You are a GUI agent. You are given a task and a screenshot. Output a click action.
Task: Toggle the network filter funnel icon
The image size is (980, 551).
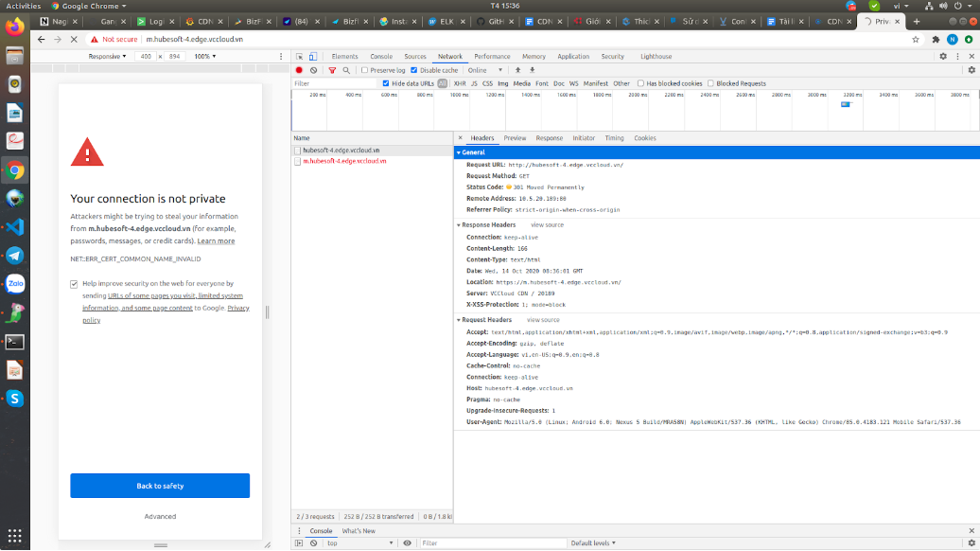pyautogui.click(x=332, y=70)
